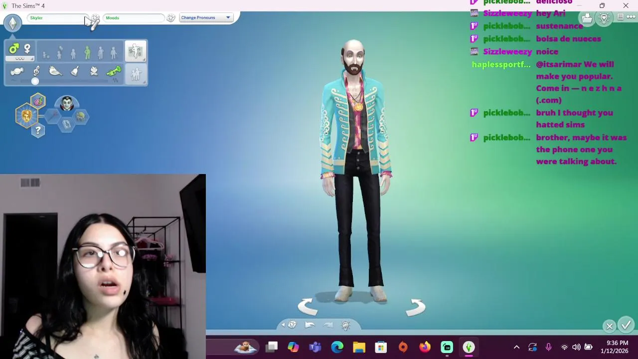Randomize the Sim's name with the dice

[95, 18]
